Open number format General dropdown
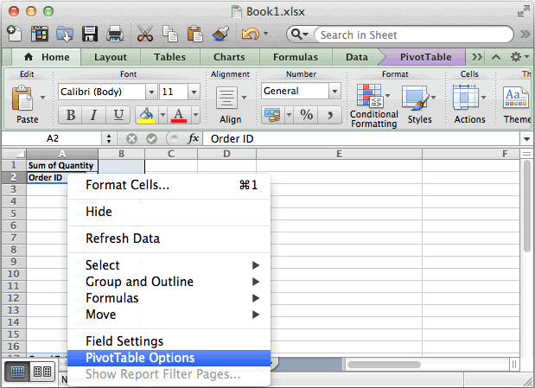This screenshot has width=535, height=388. (x=334, y=91)
